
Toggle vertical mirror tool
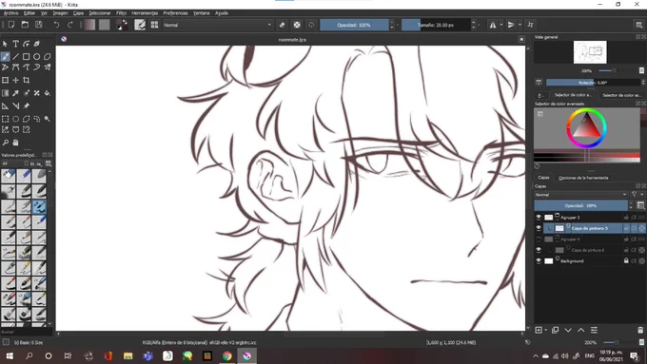click(x=511, y=25)
